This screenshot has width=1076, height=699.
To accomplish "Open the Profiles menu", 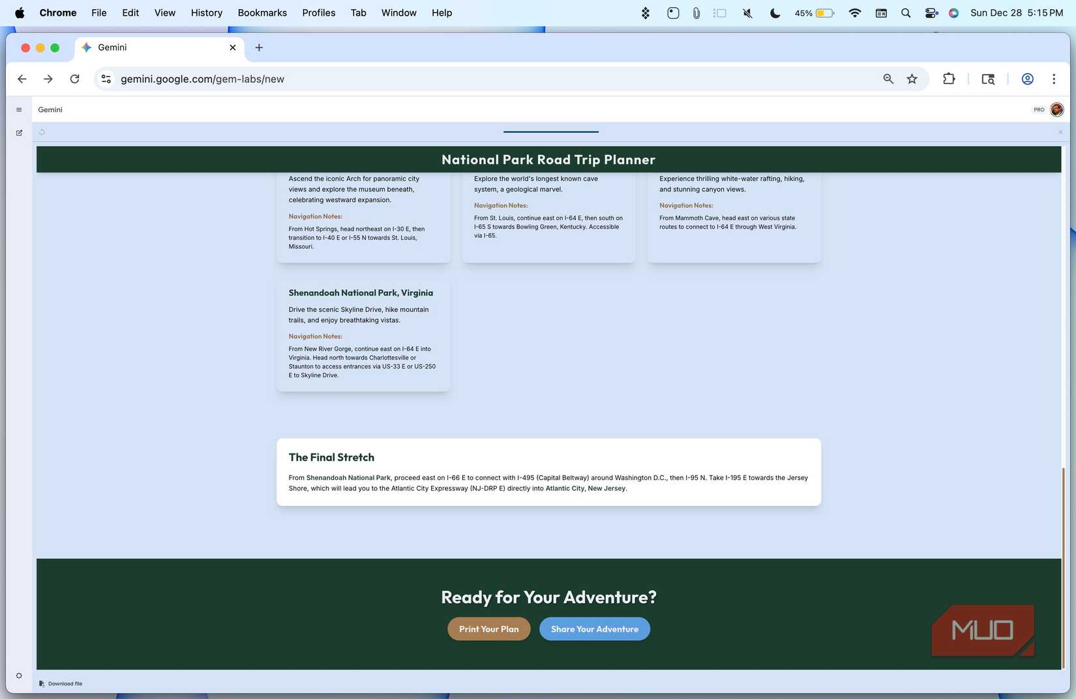I will coord(319,13).
